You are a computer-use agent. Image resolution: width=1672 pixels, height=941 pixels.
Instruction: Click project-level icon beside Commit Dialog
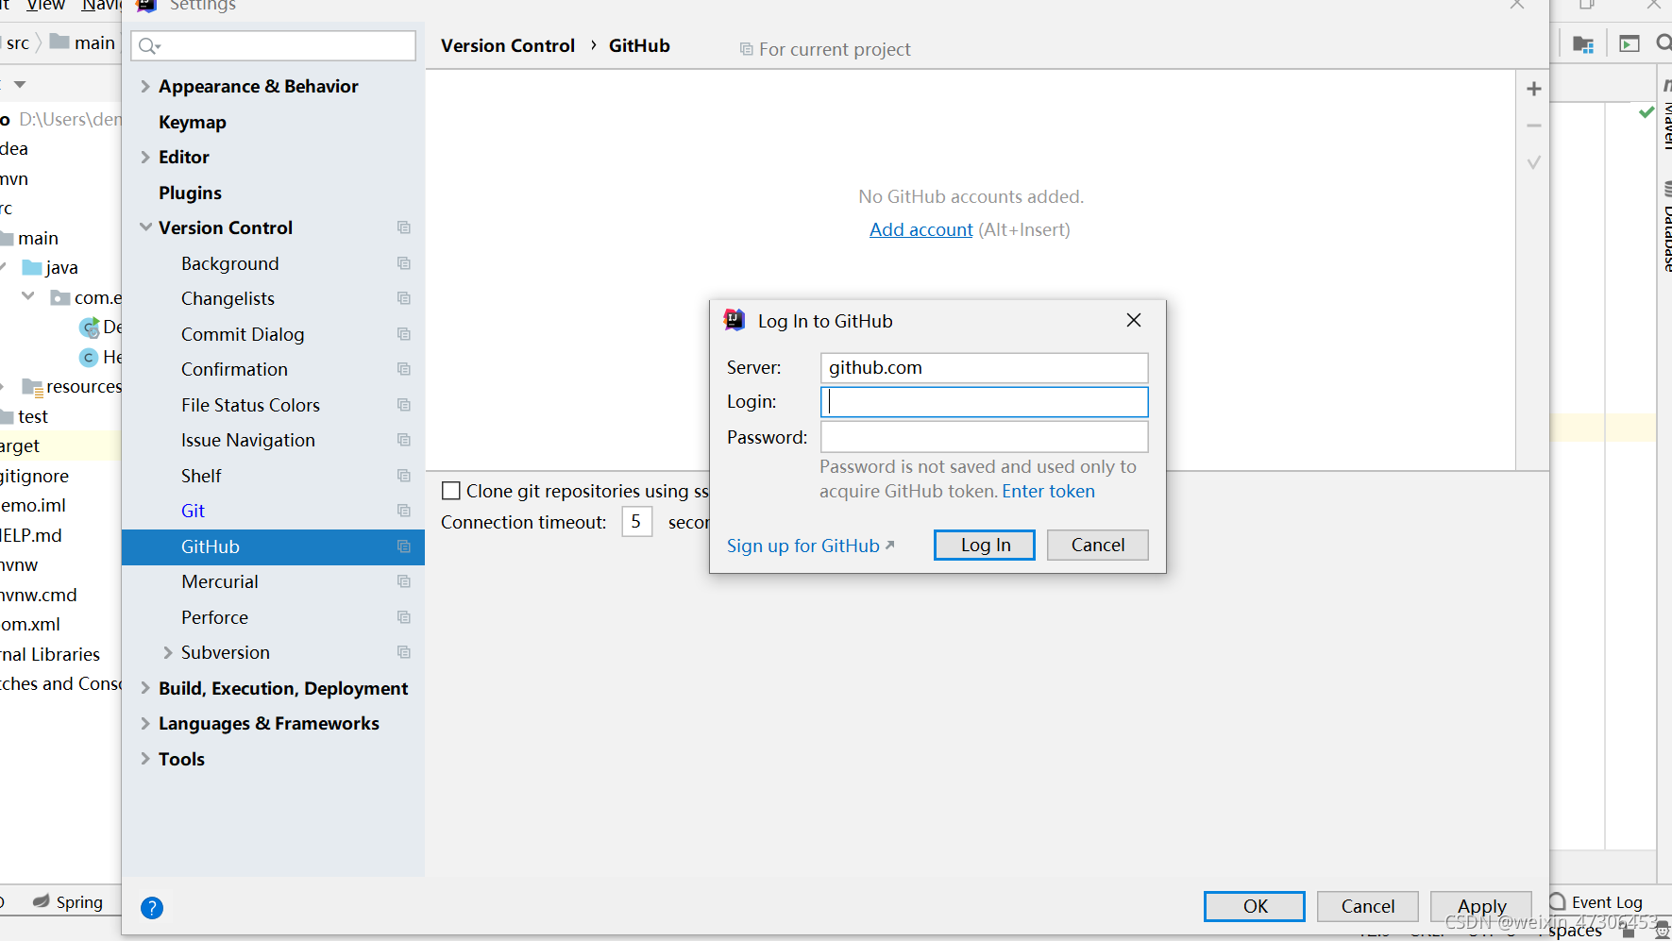pos(404,334)
